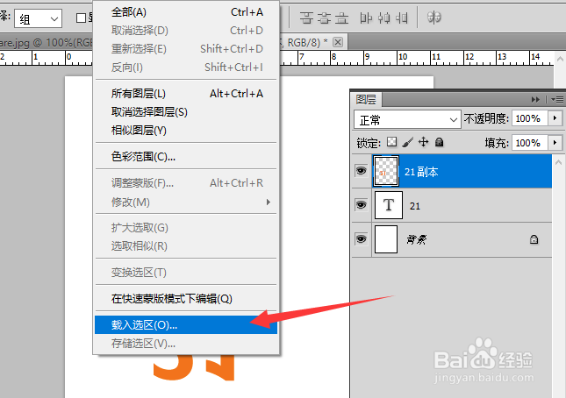Choose 调整蒙版(F)... menu item
The height and width of the screenshot is (398, 566).
click(186, 183)
